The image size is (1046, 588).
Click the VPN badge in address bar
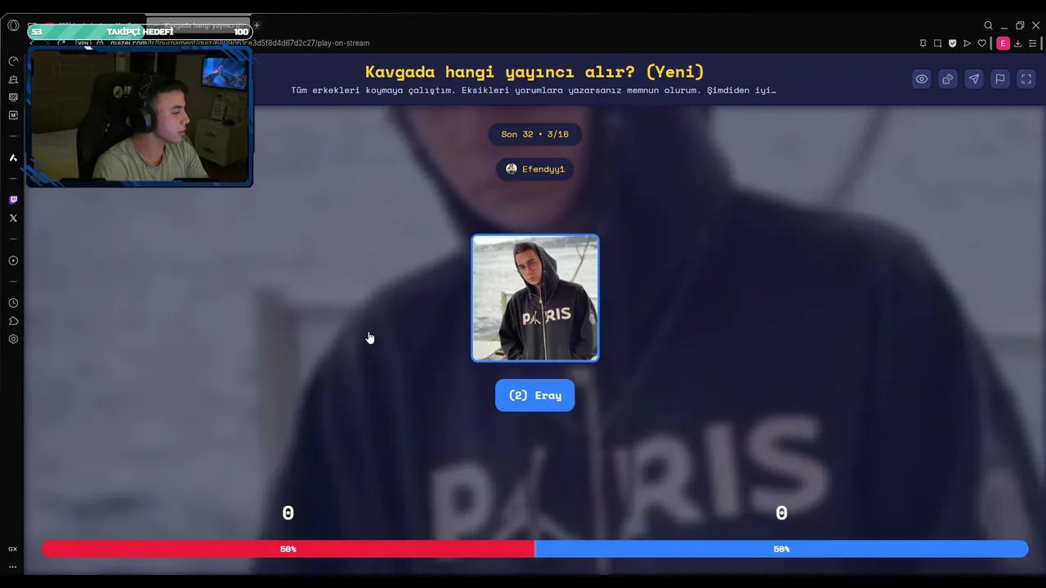(x=83, y=43)
